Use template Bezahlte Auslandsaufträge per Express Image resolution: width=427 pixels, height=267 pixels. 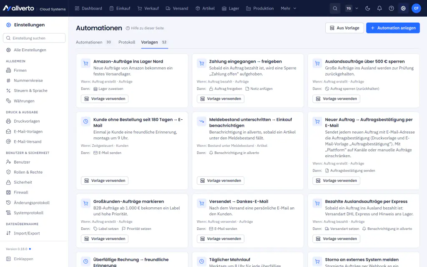coord(337,239)
